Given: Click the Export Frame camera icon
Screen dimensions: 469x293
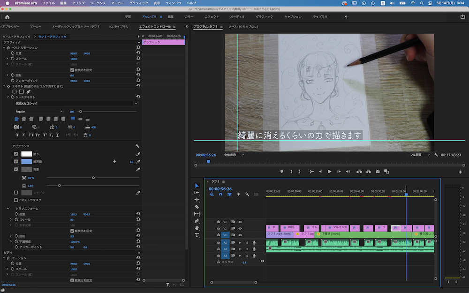Looking at the screenshot, I should tap(378, 172).
